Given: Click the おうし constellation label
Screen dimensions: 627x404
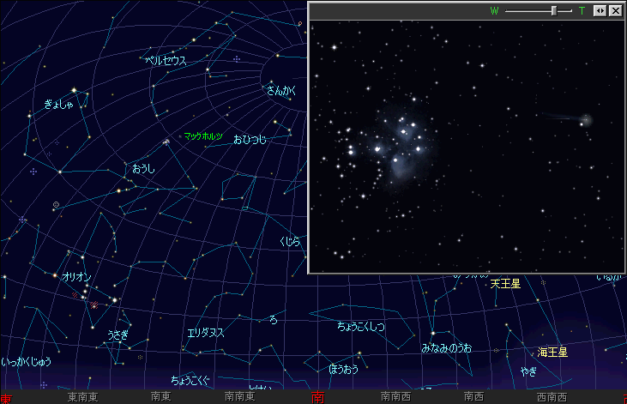Looking at the screenshot, I should pos(143,169).
